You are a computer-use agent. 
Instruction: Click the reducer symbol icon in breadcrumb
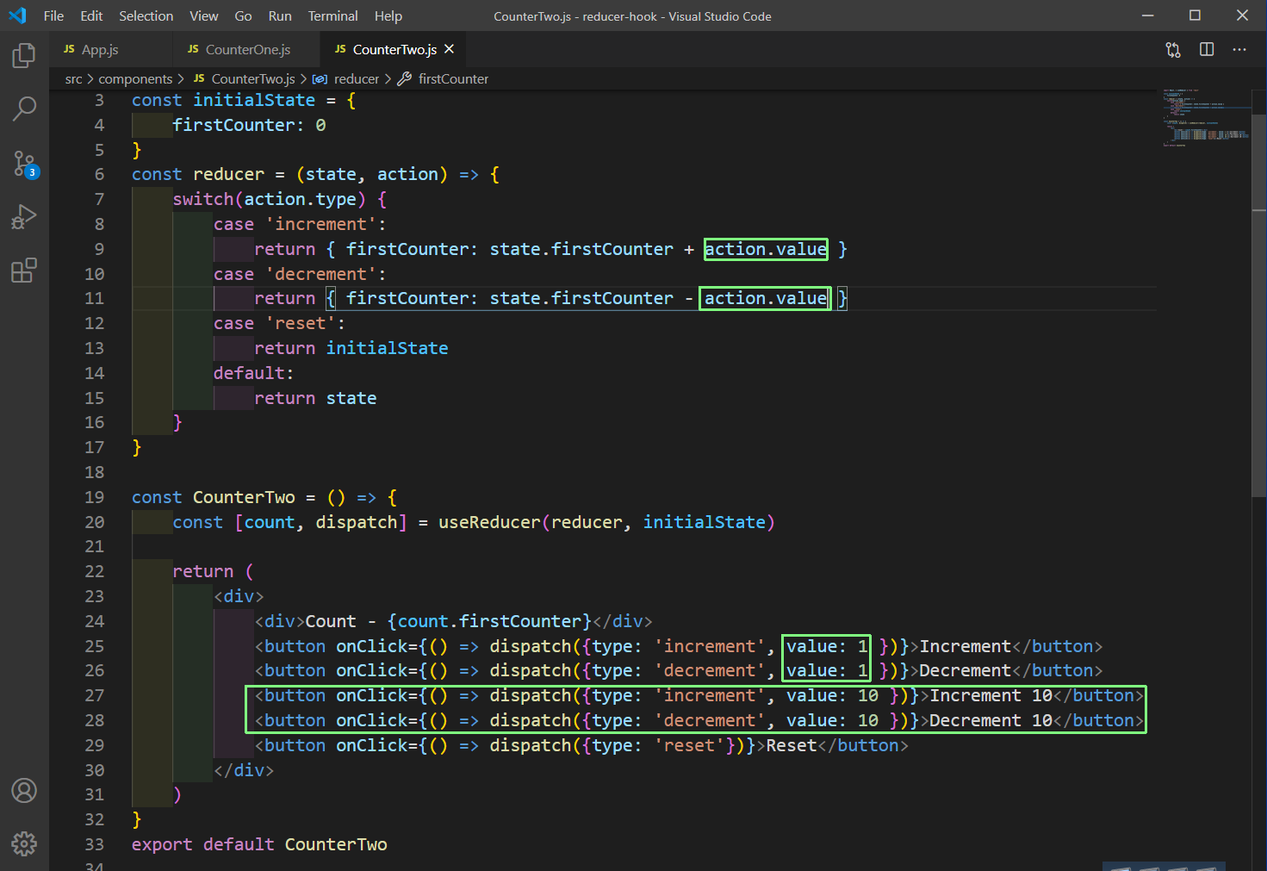coord(320,78)
